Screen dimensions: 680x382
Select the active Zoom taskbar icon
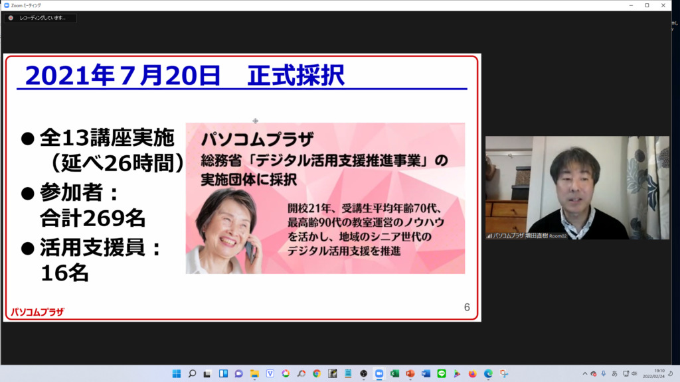click(x=379, y=374)
